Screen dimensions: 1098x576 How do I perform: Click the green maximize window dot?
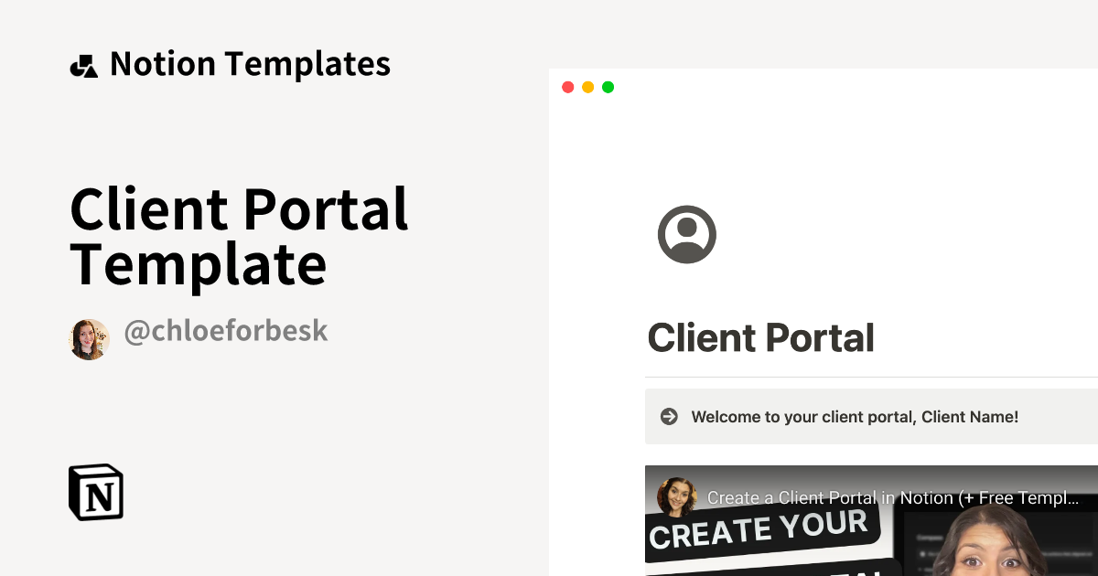(x=608, y=87)
